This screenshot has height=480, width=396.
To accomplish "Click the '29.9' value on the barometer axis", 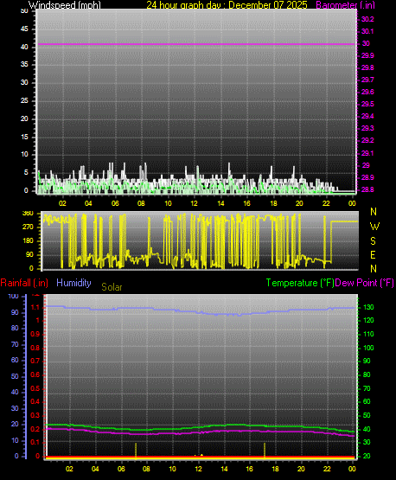I will tap(367, 55).
